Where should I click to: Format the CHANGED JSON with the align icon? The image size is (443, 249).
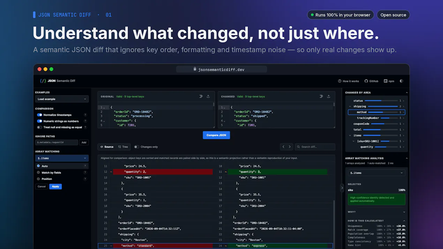(321, 96)
